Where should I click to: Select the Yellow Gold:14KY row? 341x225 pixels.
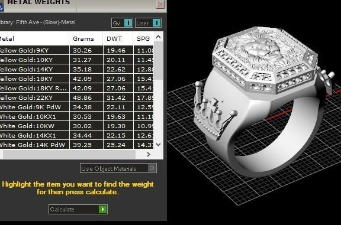pos(76,69)
